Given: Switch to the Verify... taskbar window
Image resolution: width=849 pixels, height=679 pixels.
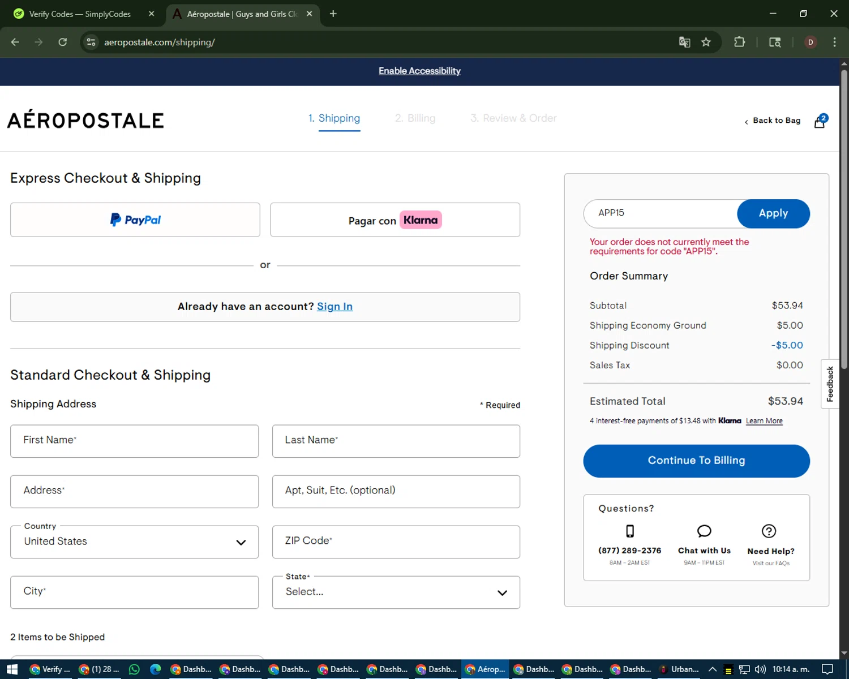Looking at the screenshot, I should point(50,669).
